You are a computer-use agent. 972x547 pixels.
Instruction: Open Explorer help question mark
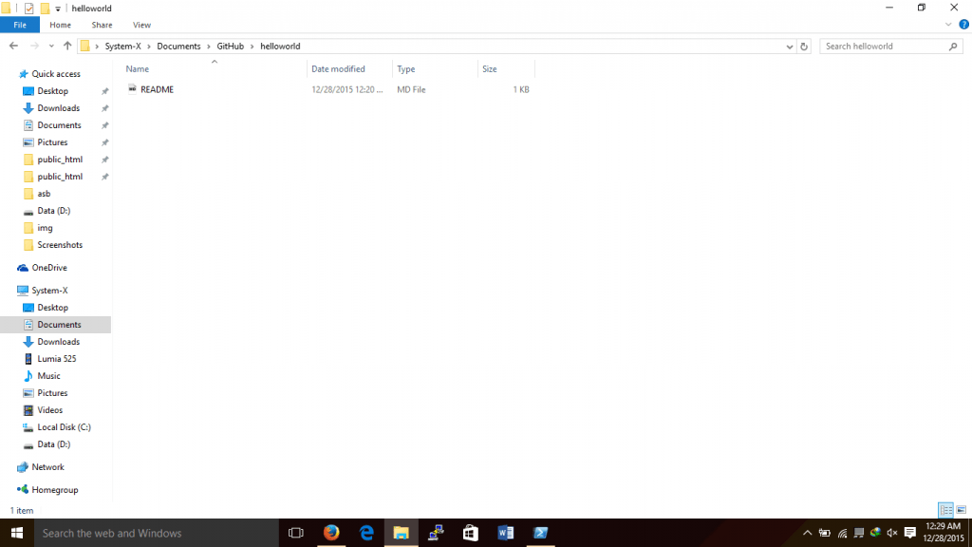(963, 25)
